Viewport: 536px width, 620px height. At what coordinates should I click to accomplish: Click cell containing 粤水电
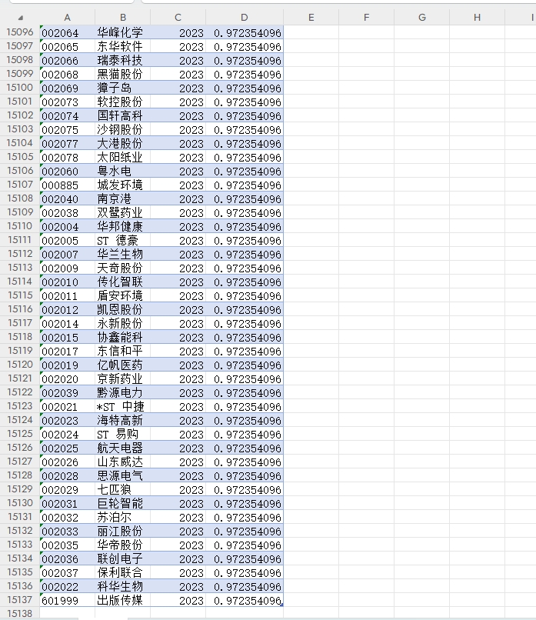coord(122,171)
